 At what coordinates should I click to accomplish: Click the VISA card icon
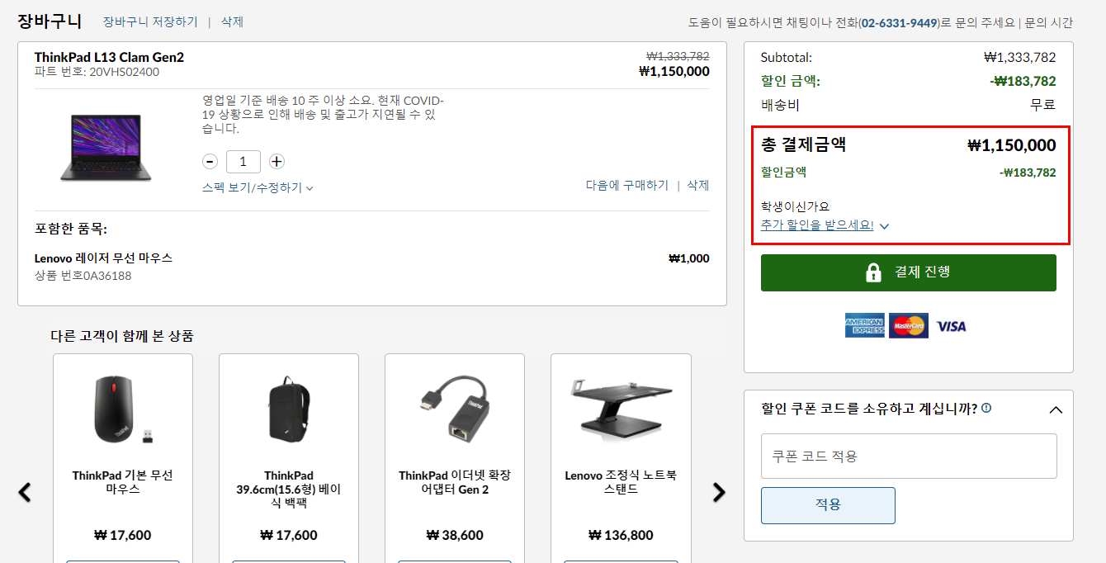(951, 326)
